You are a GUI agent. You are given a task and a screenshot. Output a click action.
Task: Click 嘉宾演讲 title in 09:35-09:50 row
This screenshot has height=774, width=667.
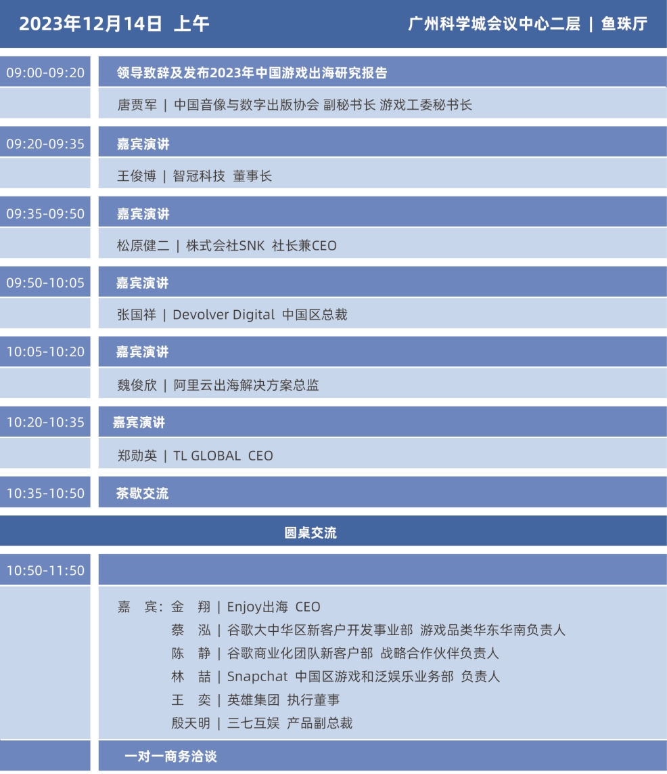pos(143,214)
